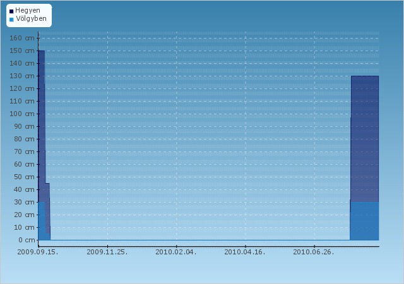
Task: Click the 0 cm y-axis label
Action: [27, 240]
